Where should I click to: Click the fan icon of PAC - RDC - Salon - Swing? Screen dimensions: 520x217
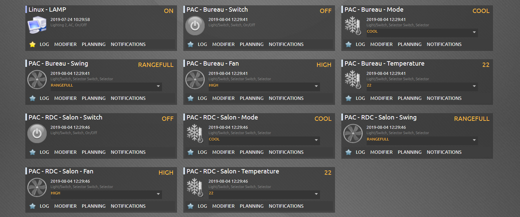point(353,133)
